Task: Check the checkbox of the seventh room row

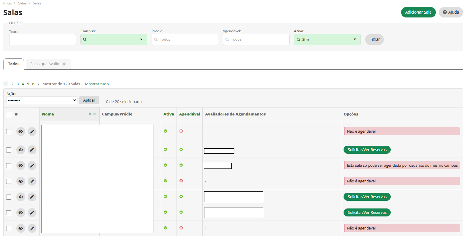Action: click(9, 228)
